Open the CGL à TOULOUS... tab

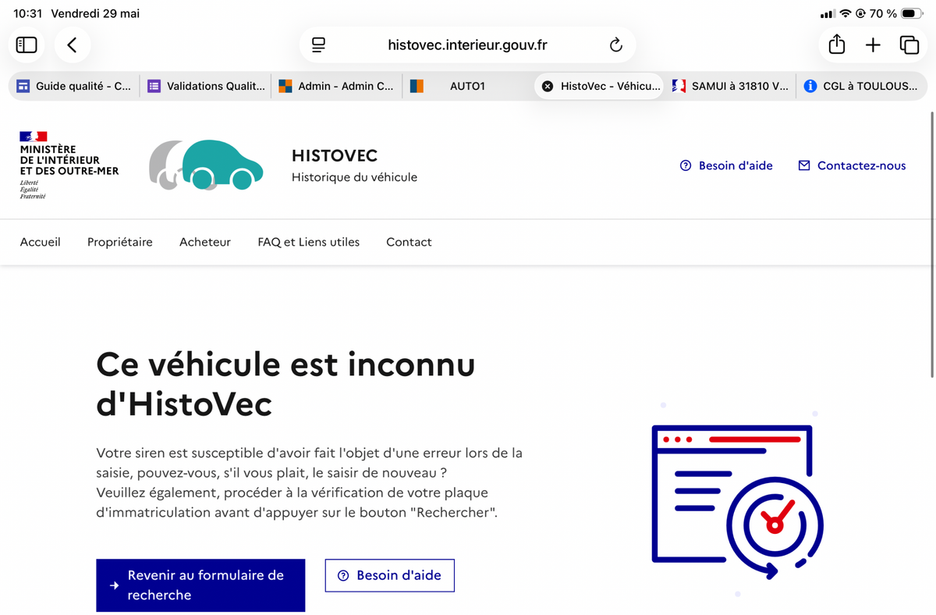861,87
